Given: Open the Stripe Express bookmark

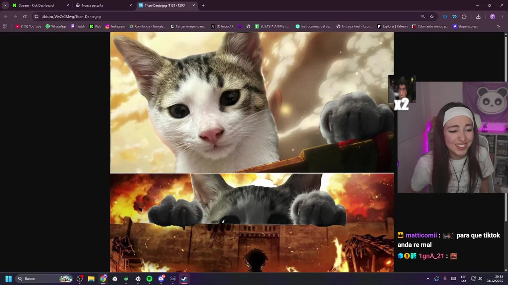Looking at the screenshot, I should coord(466,27).
